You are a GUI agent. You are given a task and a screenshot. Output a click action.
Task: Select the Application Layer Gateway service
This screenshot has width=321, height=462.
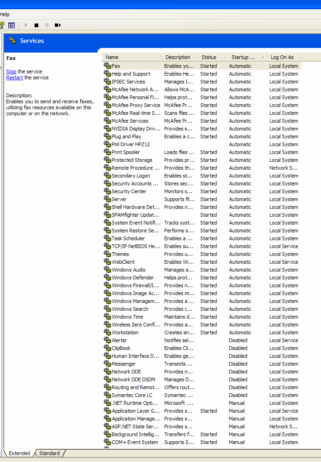(202, 411)
